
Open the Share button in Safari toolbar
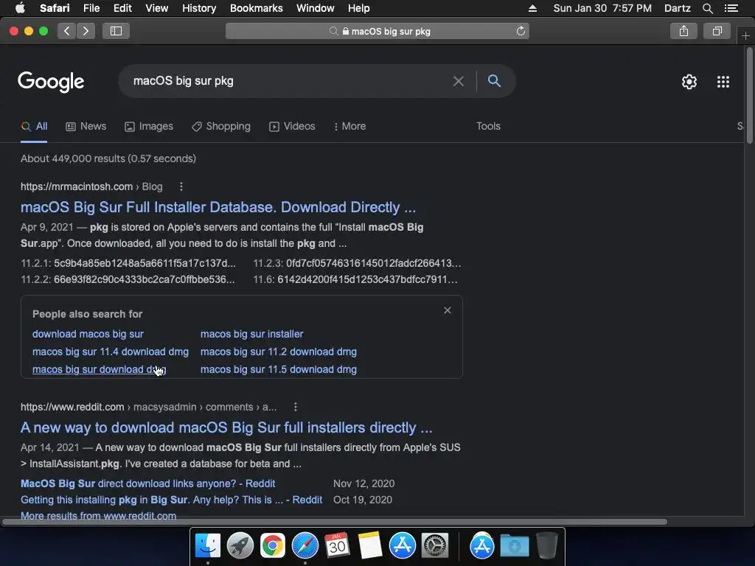[x=683, y=31]
